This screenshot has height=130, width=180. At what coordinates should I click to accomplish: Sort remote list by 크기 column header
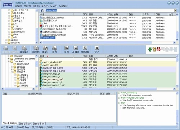tap(81, 14)
